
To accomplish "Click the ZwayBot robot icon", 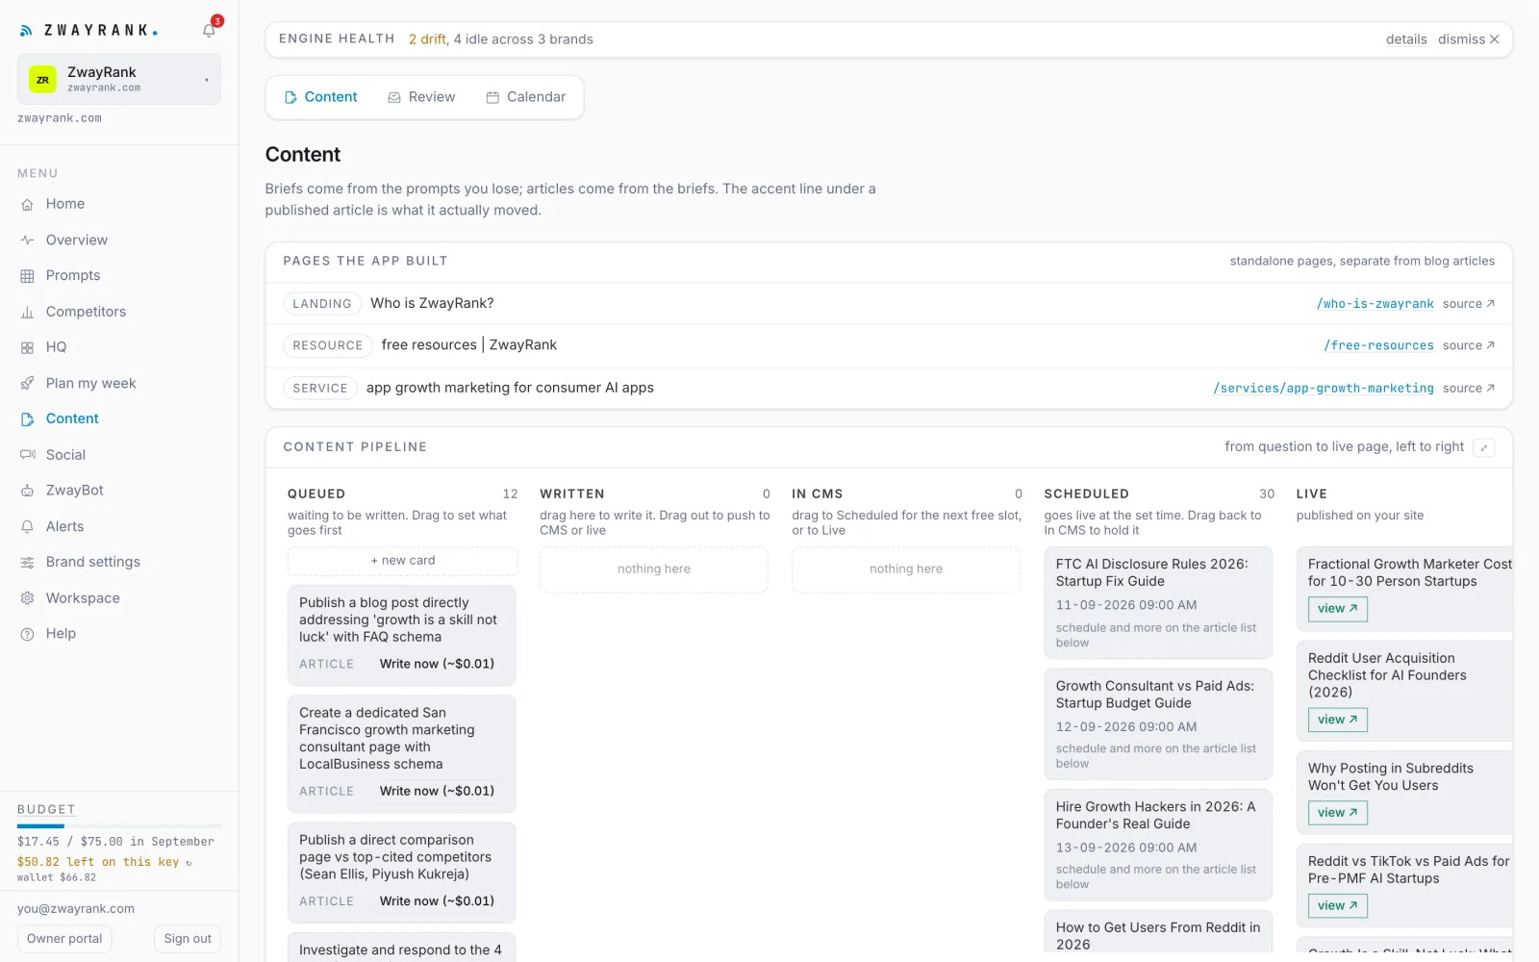I will click(27, 491).
